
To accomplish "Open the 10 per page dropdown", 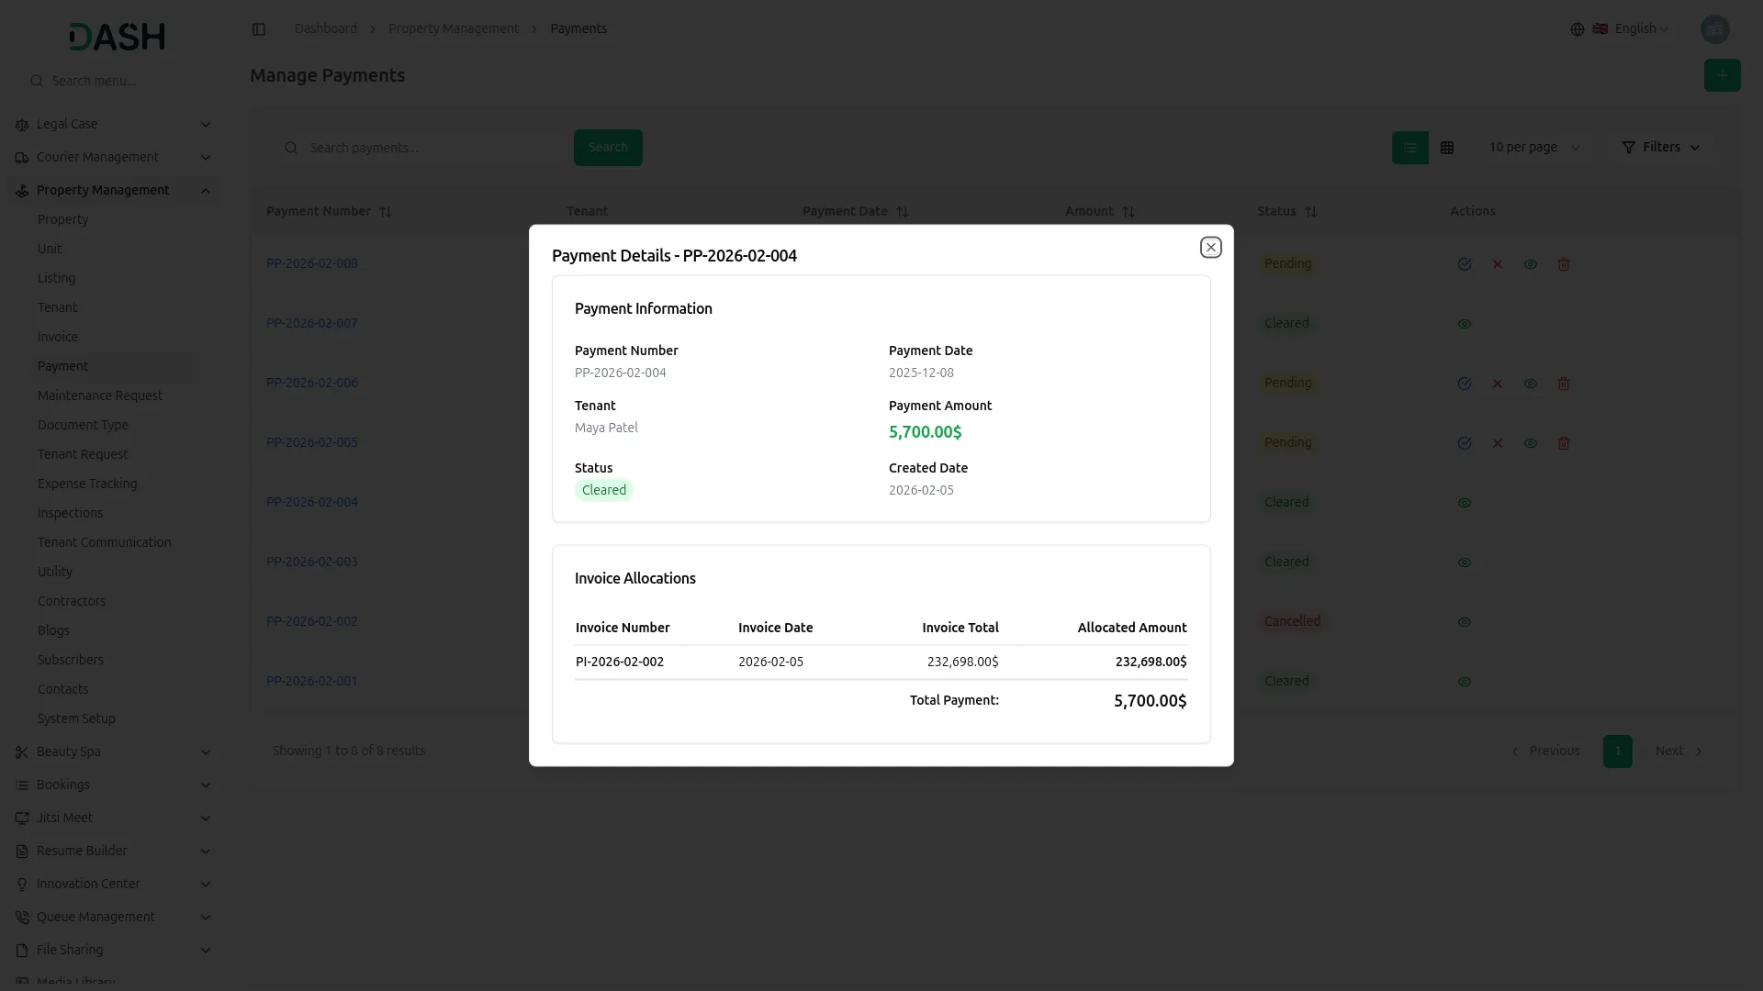I will tap(1533, 148).
